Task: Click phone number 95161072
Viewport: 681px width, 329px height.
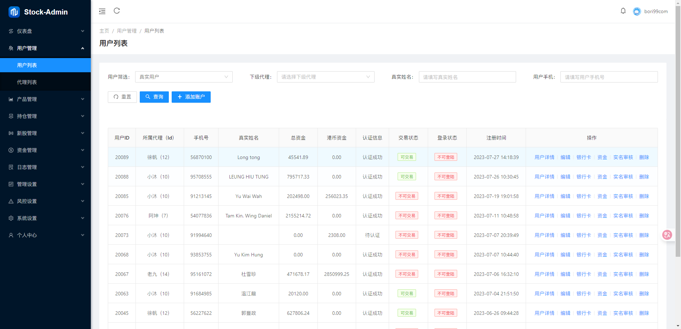Action: click(201, 274)
